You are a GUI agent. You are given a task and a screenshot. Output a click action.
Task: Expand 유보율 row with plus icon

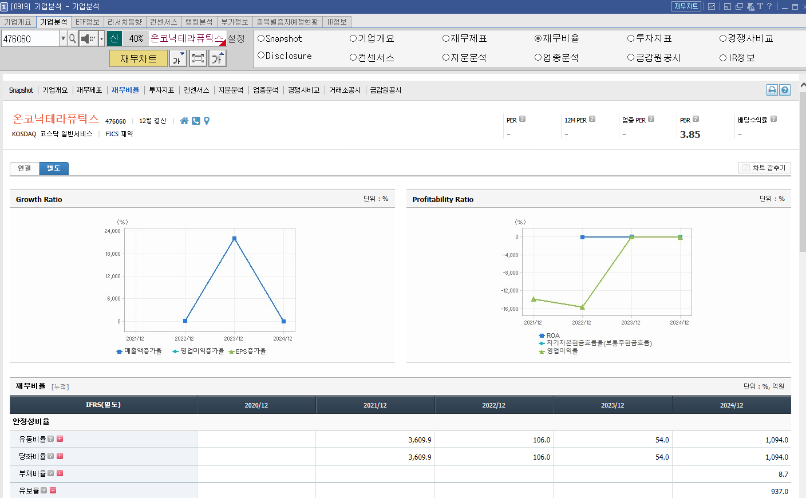(x=53, y=491)
